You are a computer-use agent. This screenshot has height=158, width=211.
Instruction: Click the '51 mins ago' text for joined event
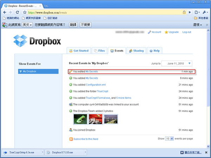pos(186,130)
